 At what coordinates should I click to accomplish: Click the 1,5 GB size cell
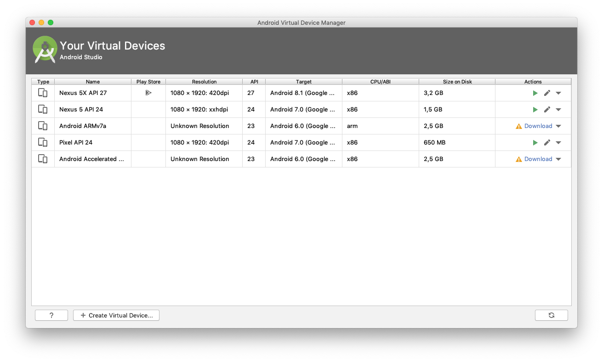[x=457, y=110]
